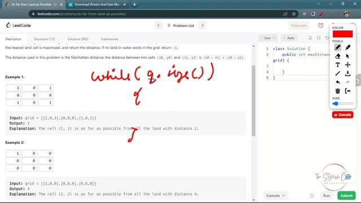Open the tab search chevron
361x203 pixels.
point(318,4)
